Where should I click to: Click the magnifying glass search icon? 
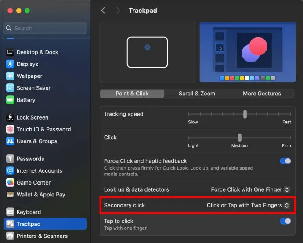[8, 28]
